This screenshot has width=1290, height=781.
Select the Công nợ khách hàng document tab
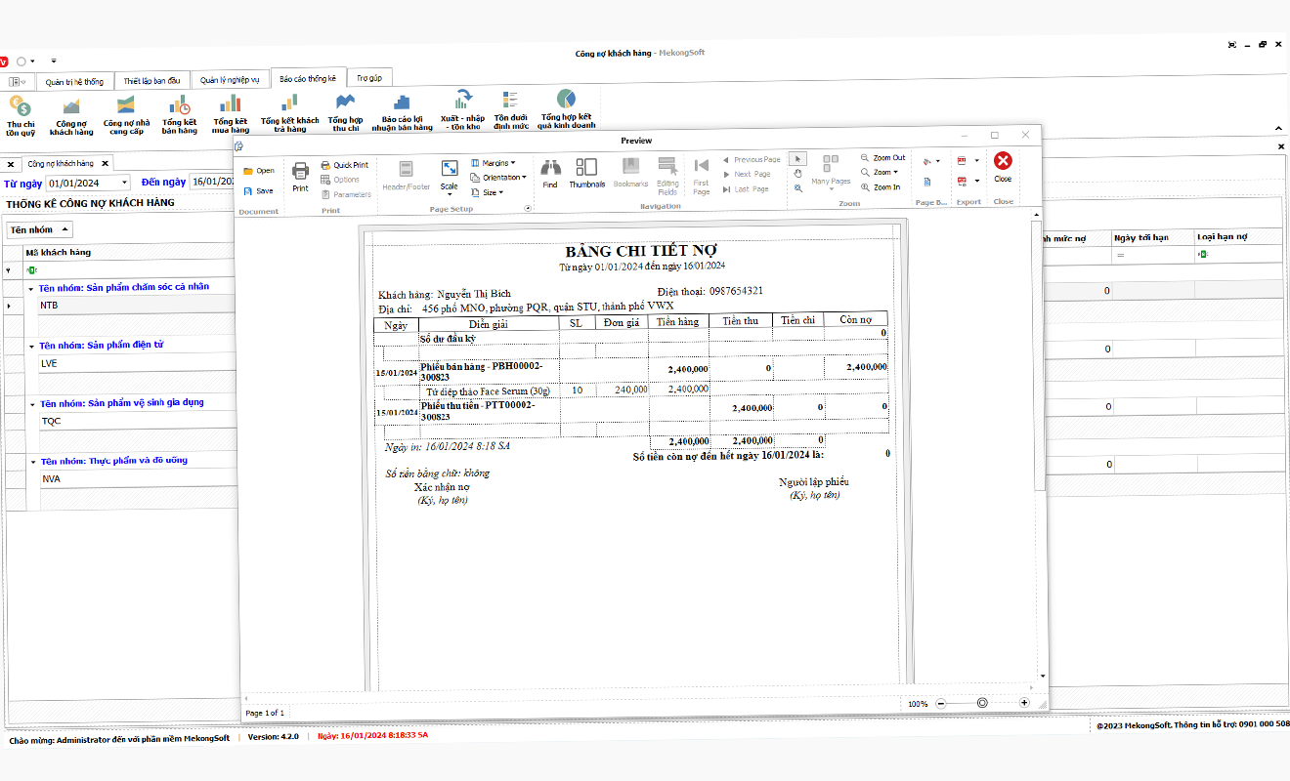[x=61, y=163]
